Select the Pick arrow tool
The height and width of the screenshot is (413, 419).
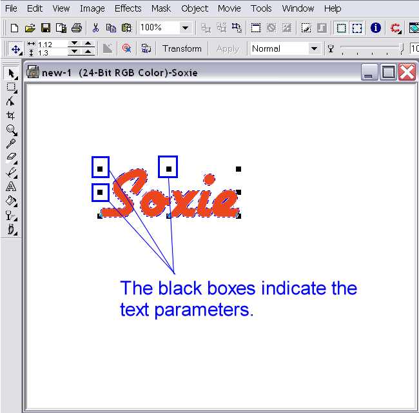pyautogui.click(x=11, y=73)
